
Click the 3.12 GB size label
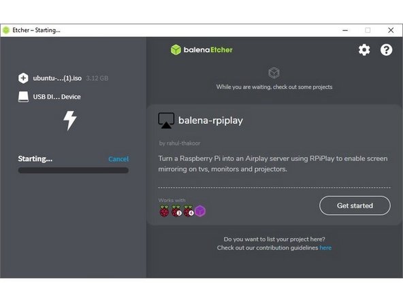[97, 78]
